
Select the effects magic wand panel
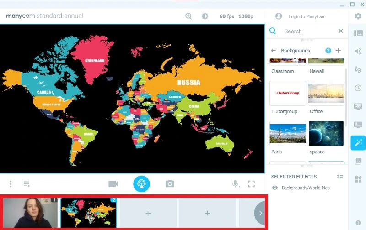point(358,143)
